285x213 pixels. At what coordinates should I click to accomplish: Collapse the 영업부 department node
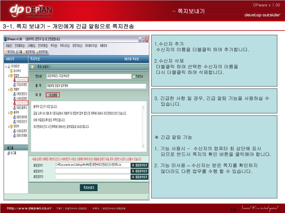tap(9, 76)
